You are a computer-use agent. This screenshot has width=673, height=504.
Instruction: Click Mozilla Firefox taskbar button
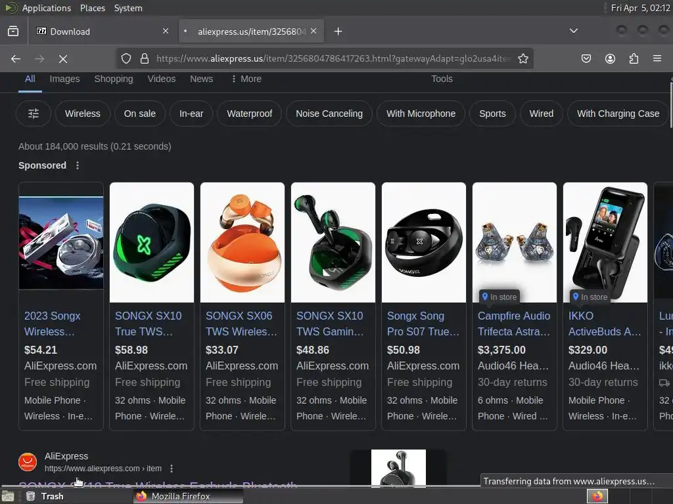[x=188, y=496]
